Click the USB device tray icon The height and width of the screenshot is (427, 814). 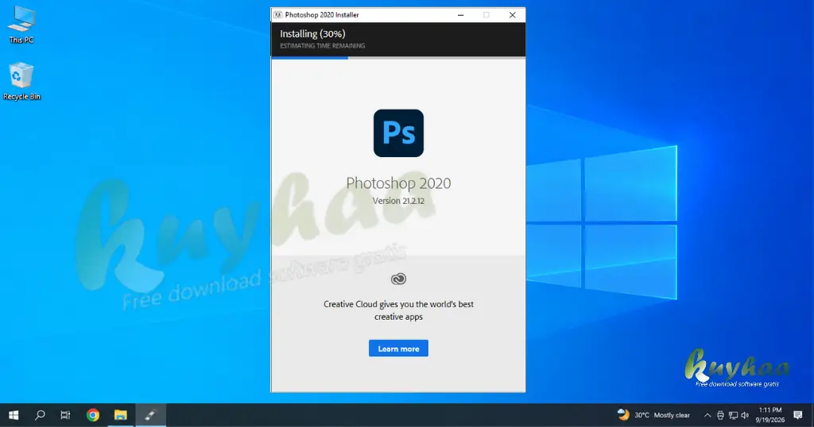720,415
